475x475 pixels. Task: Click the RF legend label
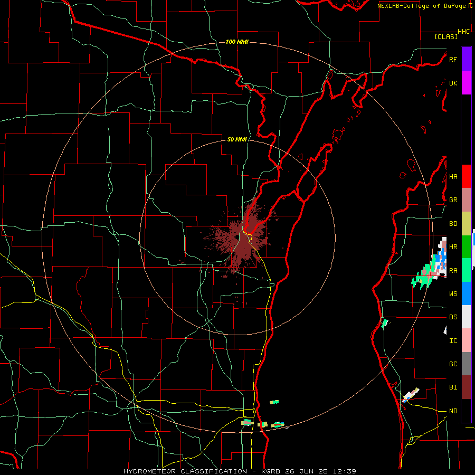coord(453,59)
